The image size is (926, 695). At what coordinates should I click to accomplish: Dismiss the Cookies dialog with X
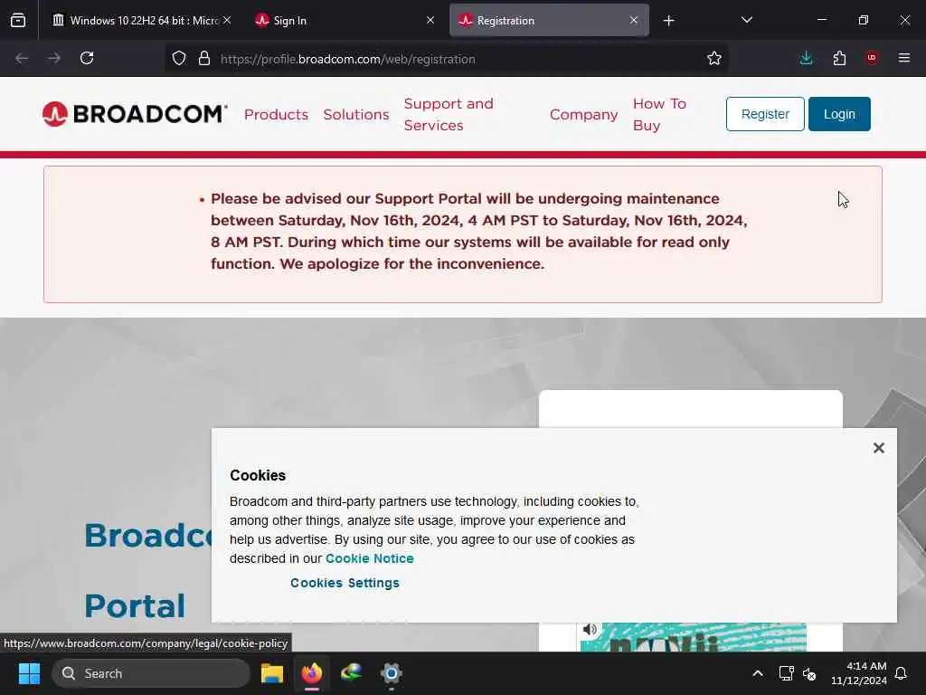click(879, 448)
